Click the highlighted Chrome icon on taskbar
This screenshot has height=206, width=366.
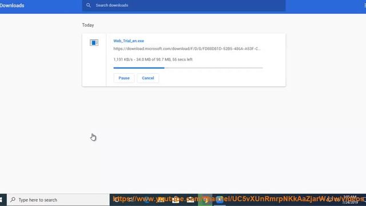[205, 200]
